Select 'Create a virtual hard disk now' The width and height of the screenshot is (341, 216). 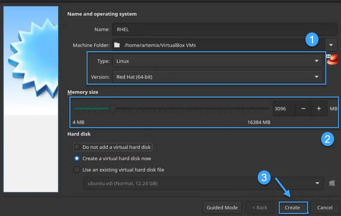click(77, 158)
